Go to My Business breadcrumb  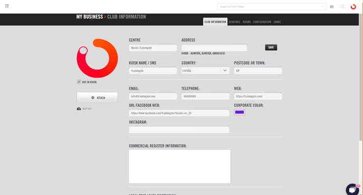click(x=90, y=17)
